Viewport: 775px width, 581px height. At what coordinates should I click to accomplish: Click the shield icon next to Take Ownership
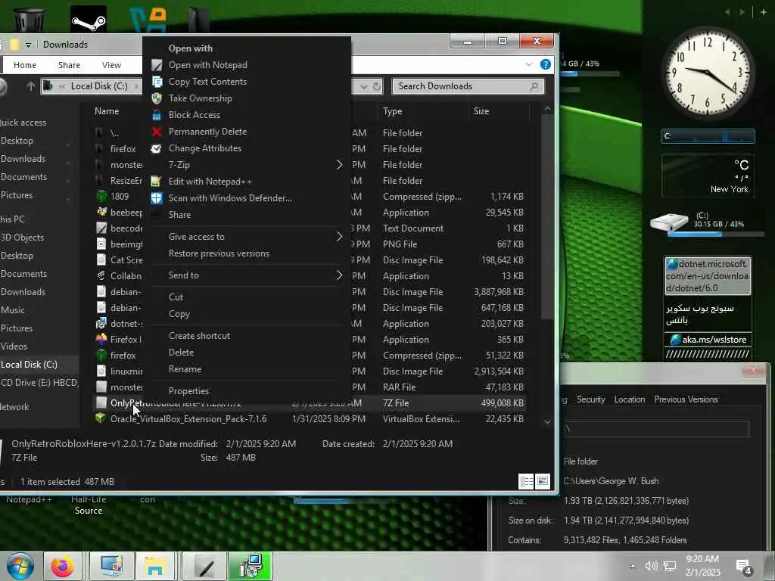pos(157,98)
